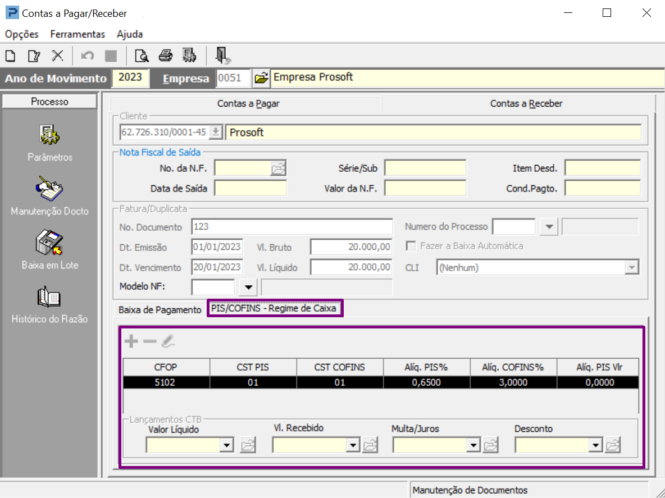Click the Processo panel header button

tap(49, 102)
